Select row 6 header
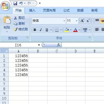The width and height of the screenshot is (104, 104). (x=4, y=79)
